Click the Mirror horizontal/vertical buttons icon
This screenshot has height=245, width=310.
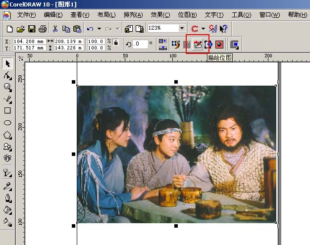(x=163, y=45)
